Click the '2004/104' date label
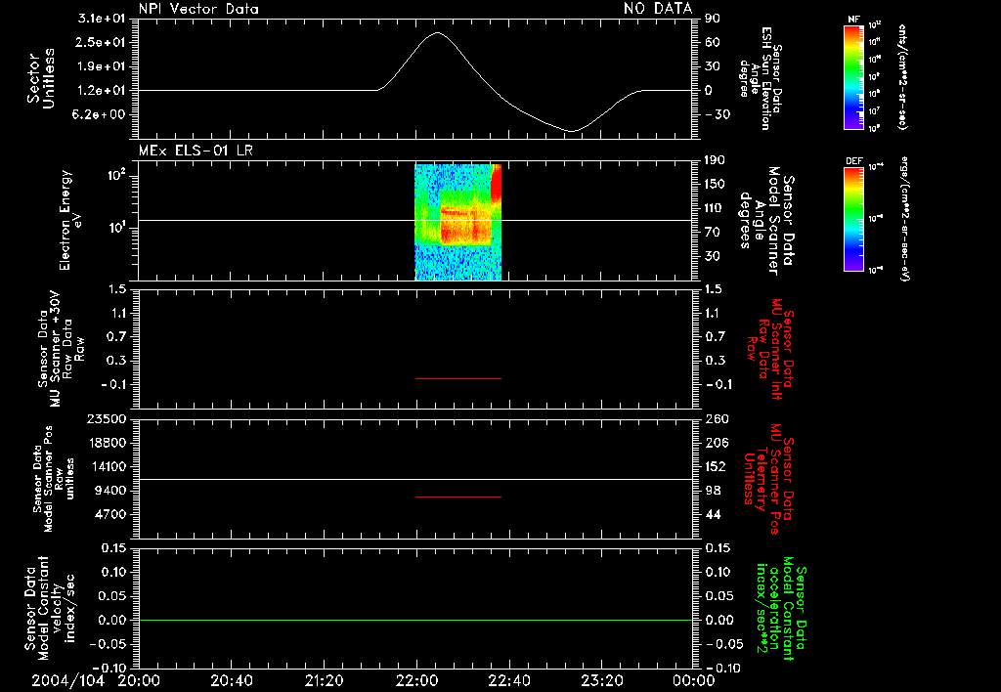Viewport: 1001px width, 692px height. (68, 680)
